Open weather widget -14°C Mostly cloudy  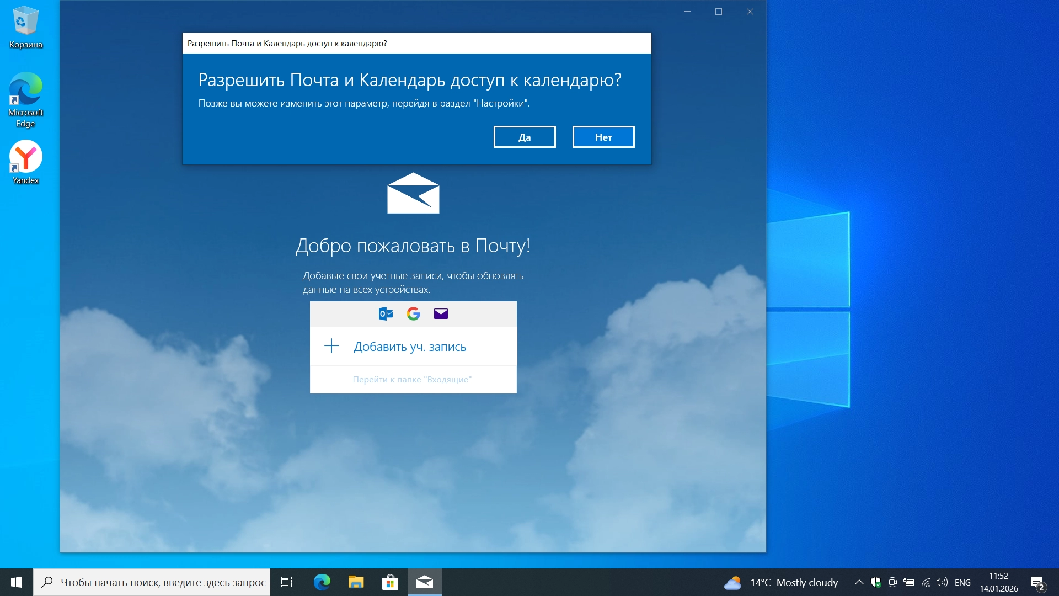[x=781, y=582]
